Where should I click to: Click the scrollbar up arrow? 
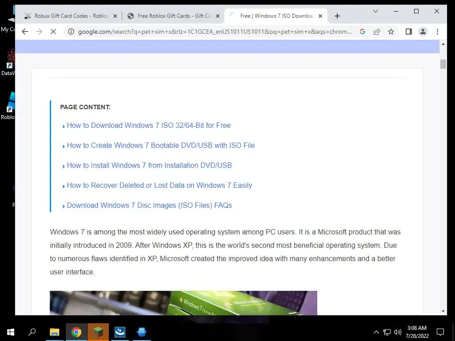click(443, 44)
